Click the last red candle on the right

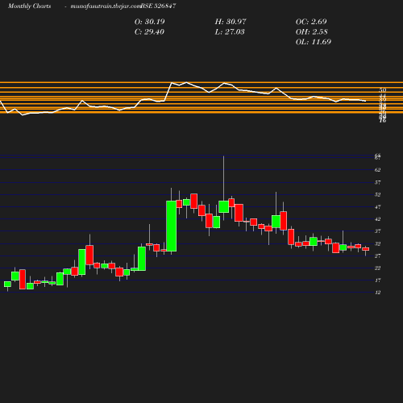click(x=365, y=249)
